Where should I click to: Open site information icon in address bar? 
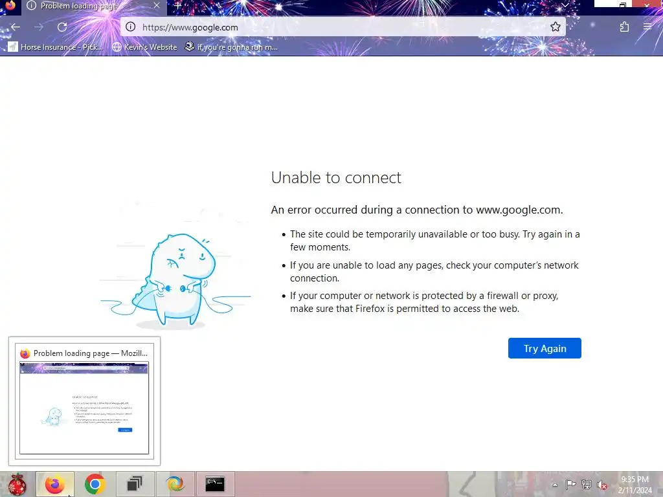[x=131, y=27]
